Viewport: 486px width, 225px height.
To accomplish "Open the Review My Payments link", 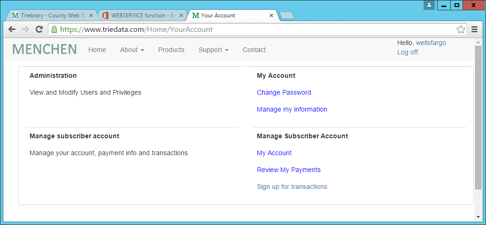I will pos(288,170).
